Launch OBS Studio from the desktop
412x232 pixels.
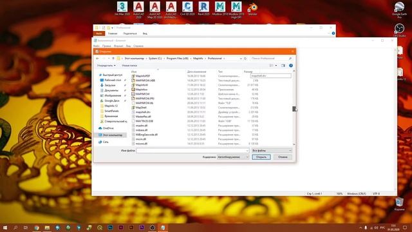coord(399,30)
